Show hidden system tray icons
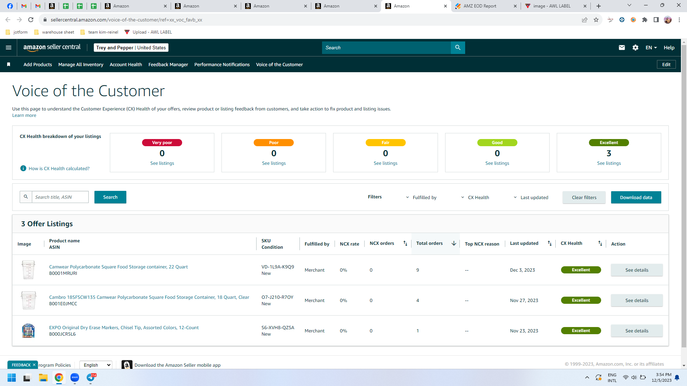Image resolution: width=687 pixels, height=386 pixels. coord(587,377)
